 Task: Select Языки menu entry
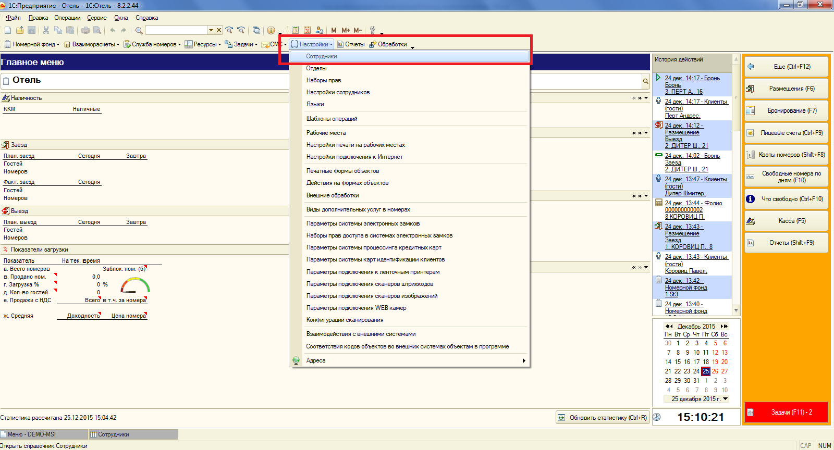(x=409, y=104)
